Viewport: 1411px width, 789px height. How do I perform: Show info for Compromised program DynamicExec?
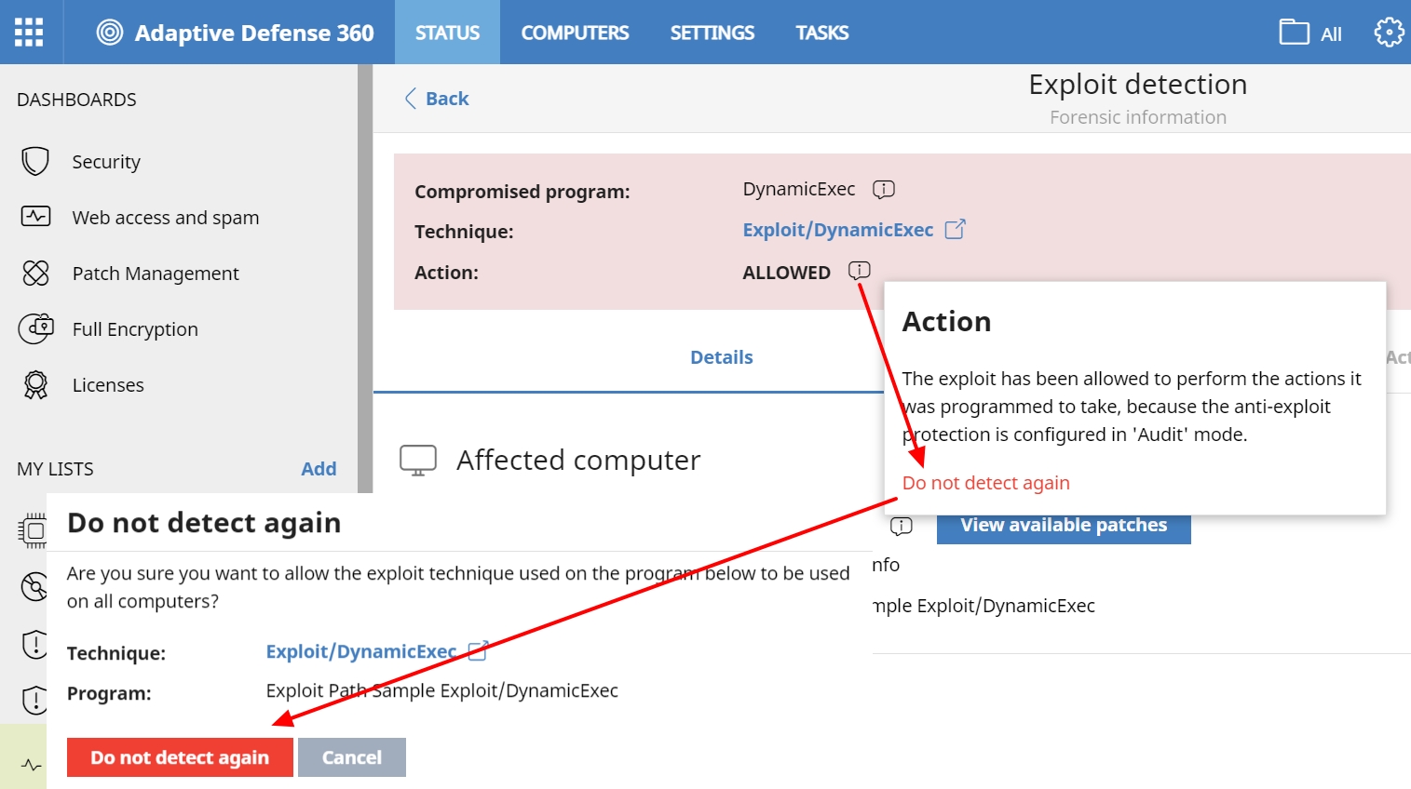[x=883, y=189]
